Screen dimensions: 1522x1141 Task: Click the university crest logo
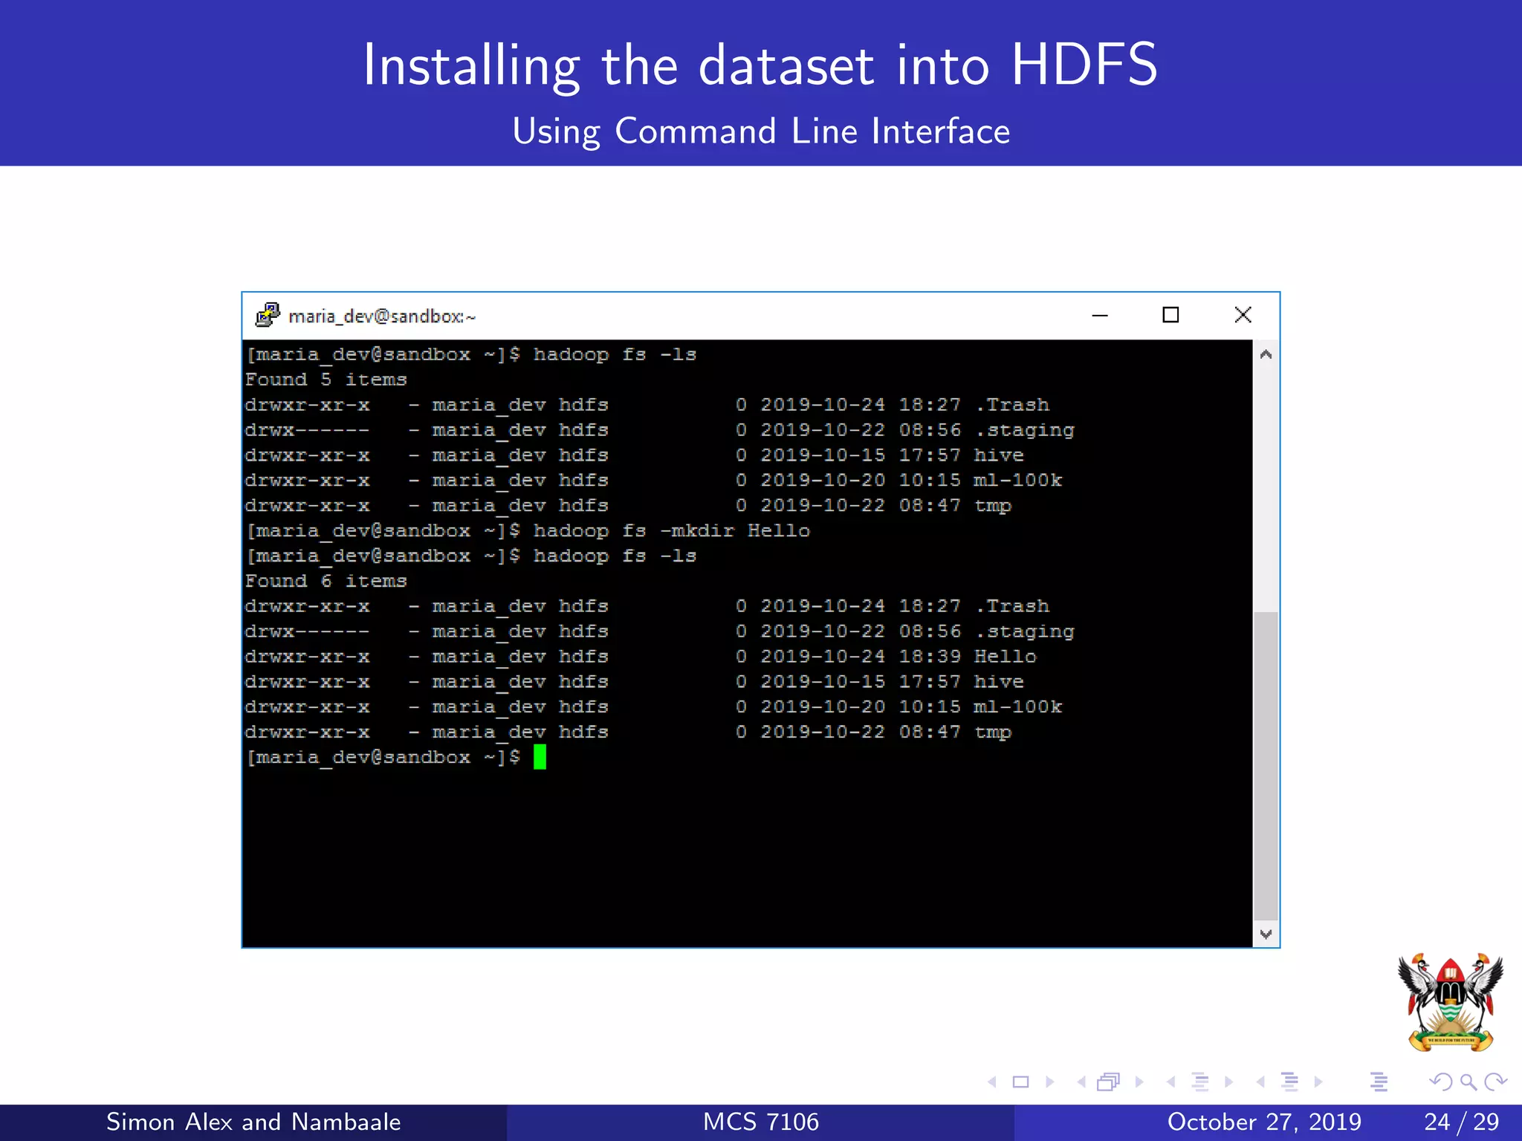[x=1451, y=1002]
